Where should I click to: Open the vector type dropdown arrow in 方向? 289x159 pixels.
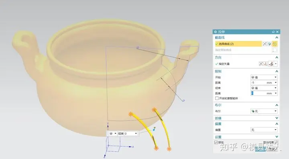pos(276,64)
